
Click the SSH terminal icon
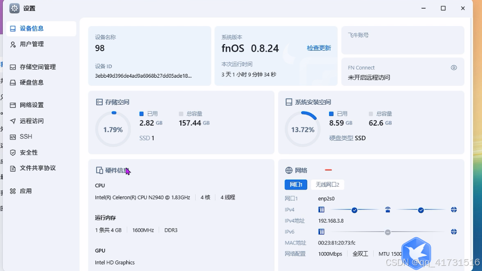point(13,137)
